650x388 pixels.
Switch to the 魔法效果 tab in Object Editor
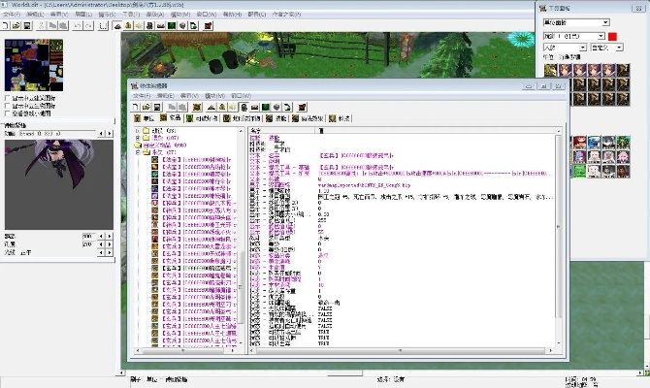coord(308,118)
